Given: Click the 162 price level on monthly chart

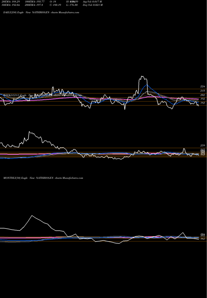Looking at the screenshot, I should 202,239.
